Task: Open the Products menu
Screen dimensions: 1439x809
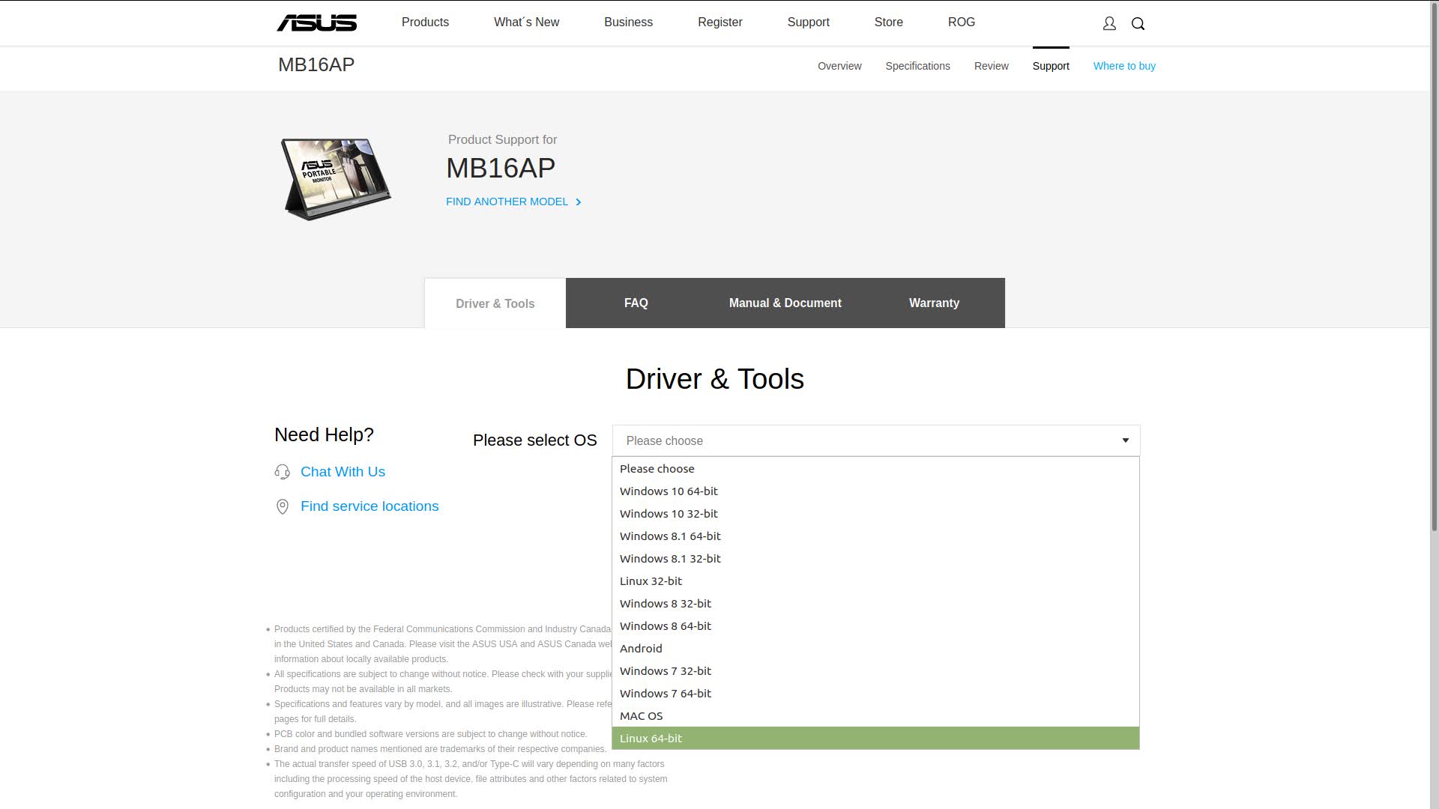Action: click(x=425, y=22)
